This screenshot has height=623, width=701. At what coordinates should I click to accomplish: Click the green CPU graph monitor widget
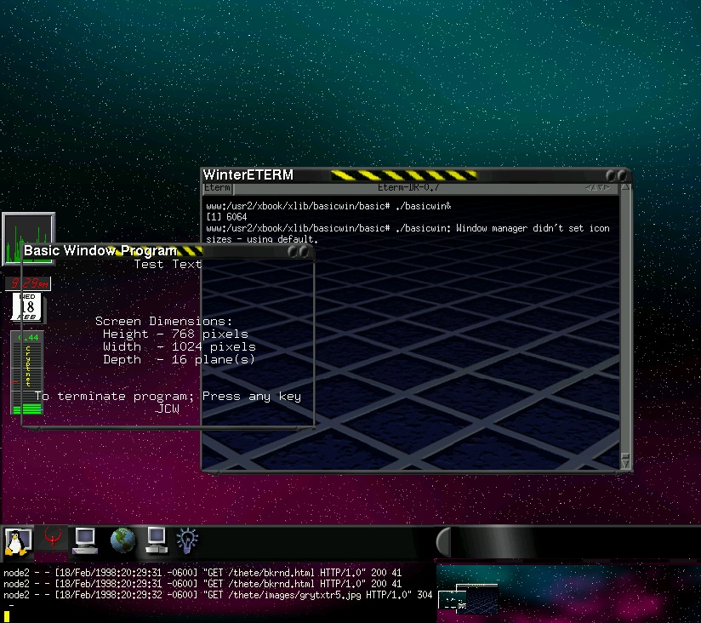pos(29,239)
